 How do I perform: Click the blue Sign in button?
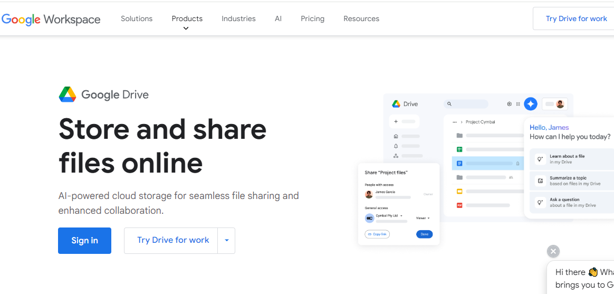[x=84, y=240]
